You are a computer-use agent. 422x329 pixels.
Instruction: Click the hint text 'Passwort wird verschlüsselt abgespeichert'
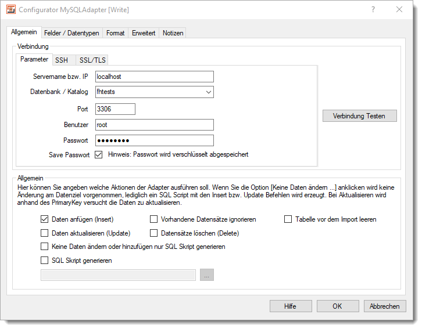click(x=191, y=154)
